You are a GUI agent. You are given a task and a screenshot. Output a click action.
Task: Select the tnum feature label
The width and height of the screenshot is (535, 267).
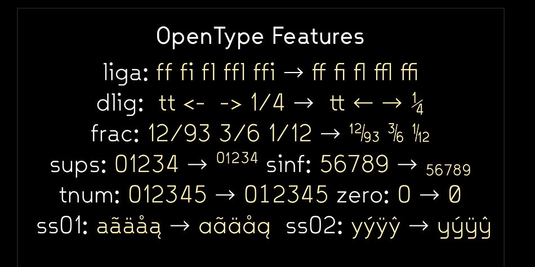pos(90,195)
